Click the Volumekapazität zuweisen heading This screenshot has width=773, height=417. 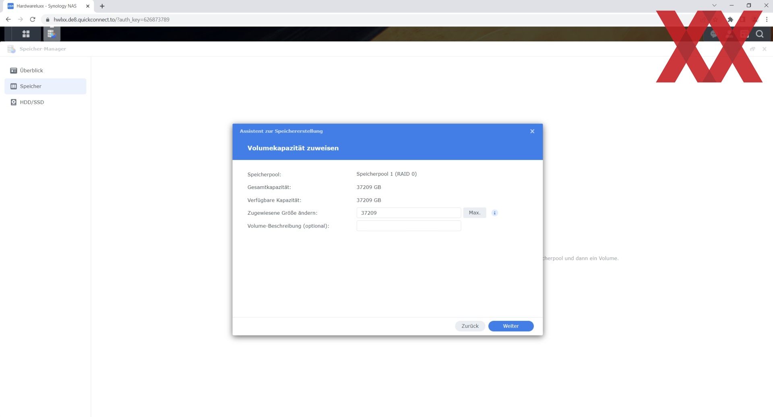tap(293, 148)
